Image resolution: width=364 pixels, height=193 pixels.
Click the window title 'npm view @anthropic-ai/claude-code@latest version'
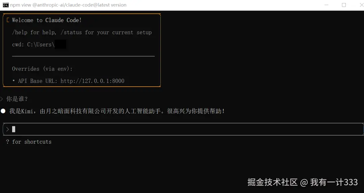tap(68, 5)
